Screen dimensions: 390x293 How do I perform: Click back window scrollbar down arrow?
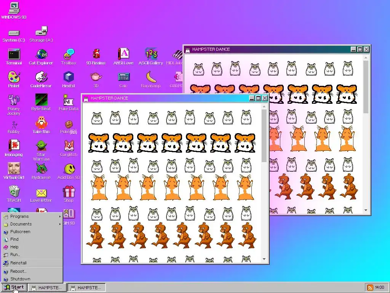pyautogui.click(x=366, y=210)
